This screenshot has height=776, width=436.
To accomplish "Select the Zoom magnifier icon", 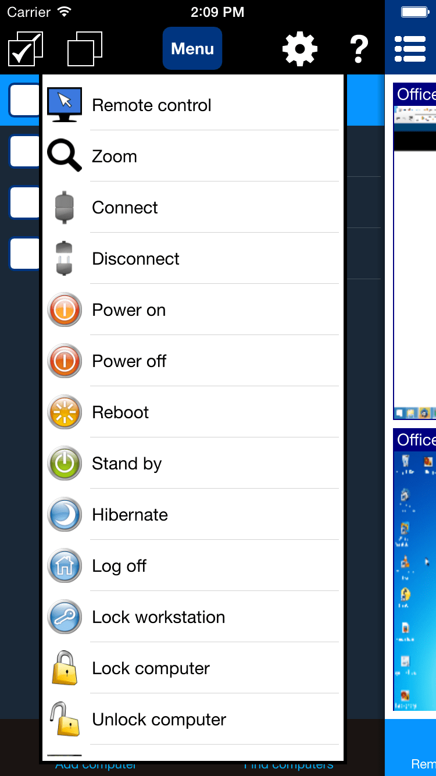I will 64,156.
